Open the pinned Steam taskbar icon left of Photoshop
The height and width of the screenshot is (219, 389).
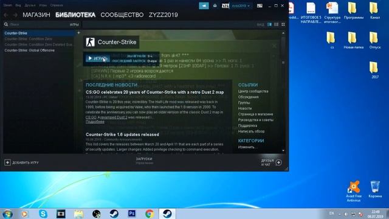tap(114, 214)
